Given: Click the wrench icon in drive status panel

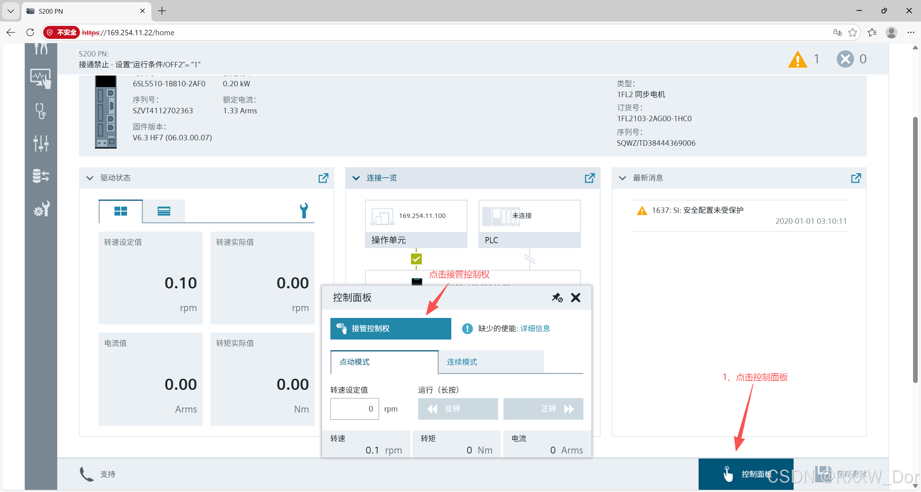Looking at the screenshot, I should coord(304,210).
